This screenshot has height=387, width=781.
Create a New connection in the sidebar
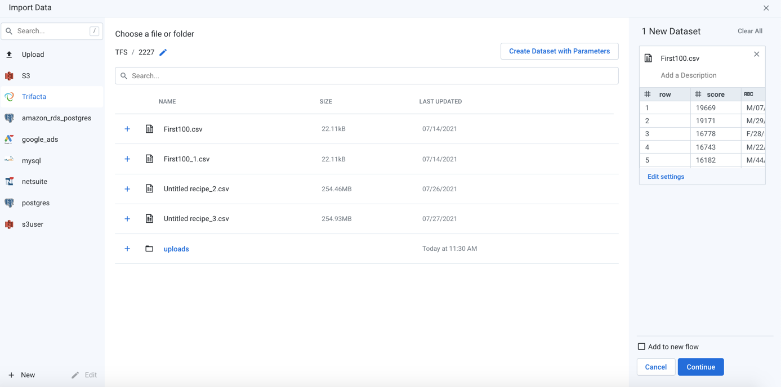pos(22,375)
